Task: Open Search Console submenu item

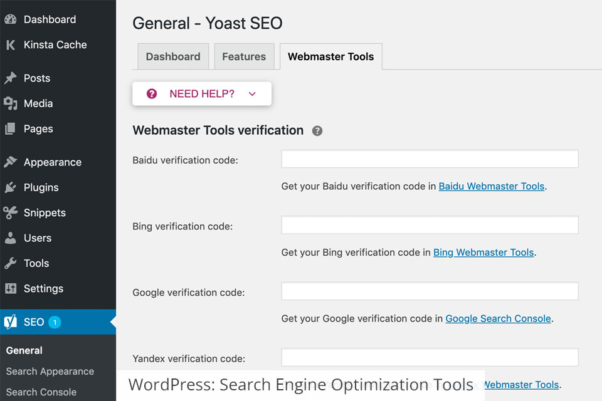Action: tap(41, 392)
